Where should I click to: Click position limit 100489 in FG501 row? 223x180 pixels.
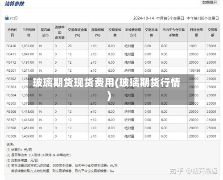point(194,70)
